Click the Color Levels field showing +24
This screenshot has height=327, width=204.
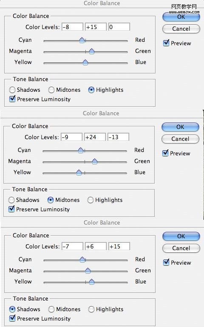pos(95,137)
